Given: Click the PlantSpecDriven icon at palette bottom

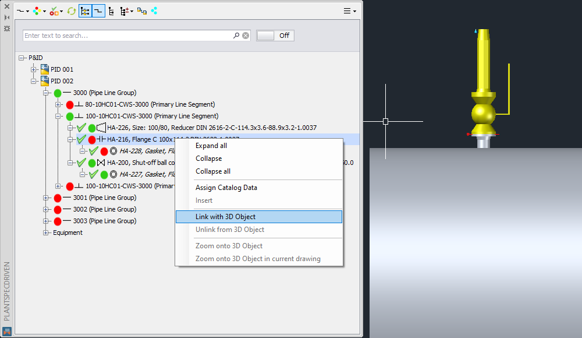Looking at the screenshot, I should [x=6, y=331].
